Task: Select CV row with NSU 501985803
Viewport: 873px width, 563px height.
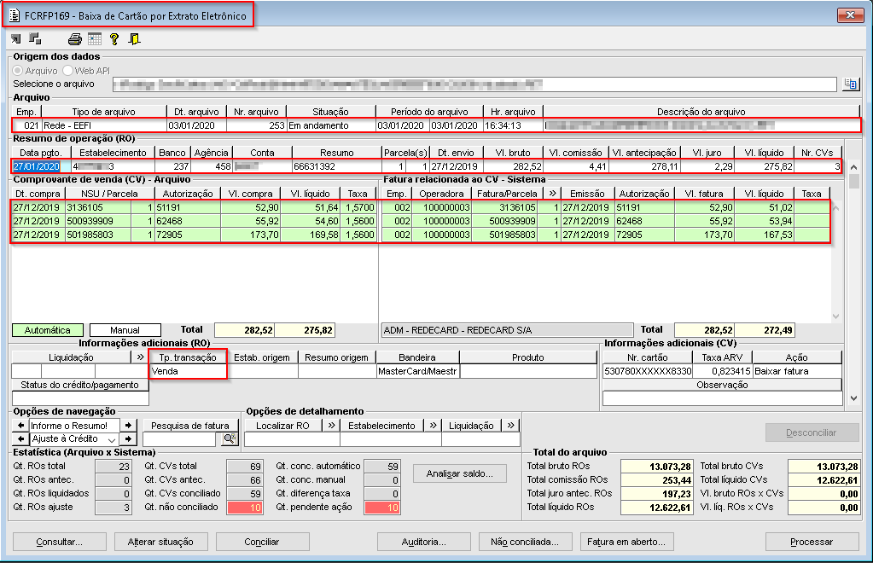Action: pos(195,235)
